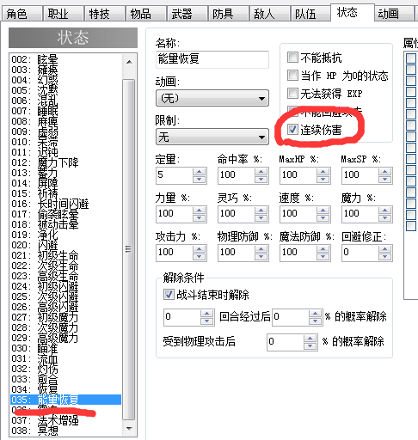
Task: Increase 速度 % with up arrow
Action: [323, 210]
